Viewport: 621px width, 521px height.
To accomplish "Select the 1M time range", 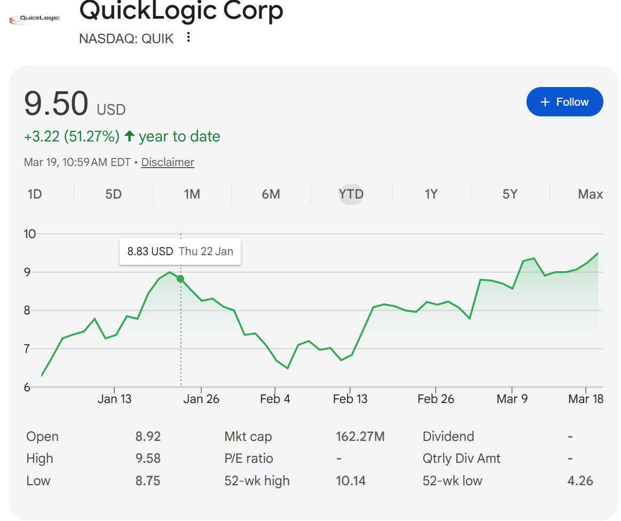I will (192, 194).
